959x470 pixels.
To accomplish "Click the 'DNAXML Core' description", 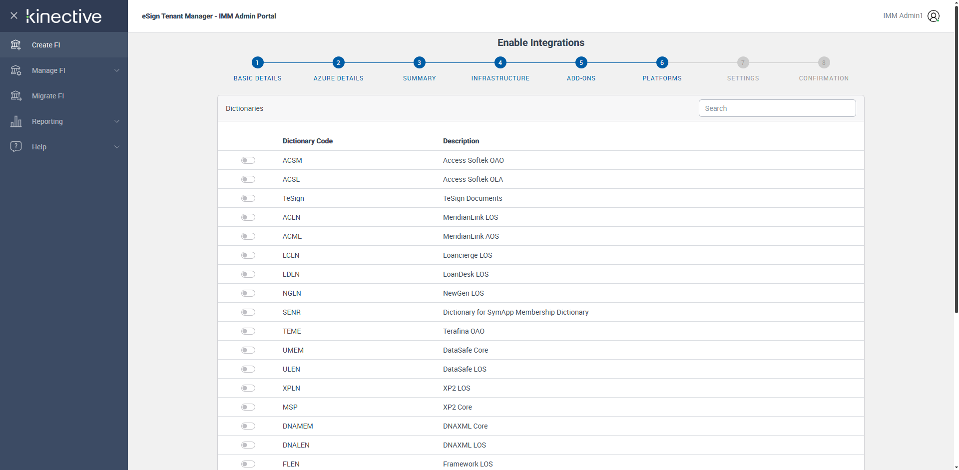I will coord(466,426).
